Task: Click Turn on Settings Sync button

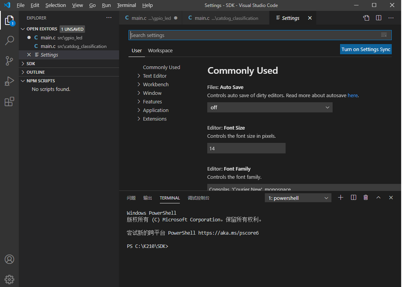Action: (x=366, y=49)
